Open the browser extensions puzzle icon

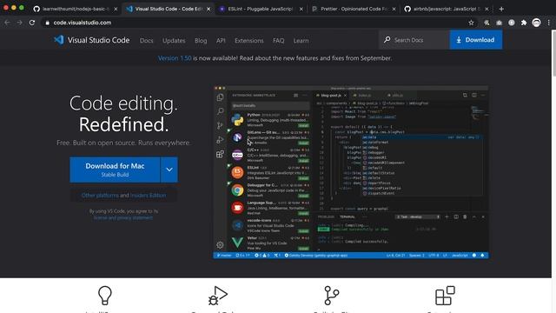[x=524, y=23]
